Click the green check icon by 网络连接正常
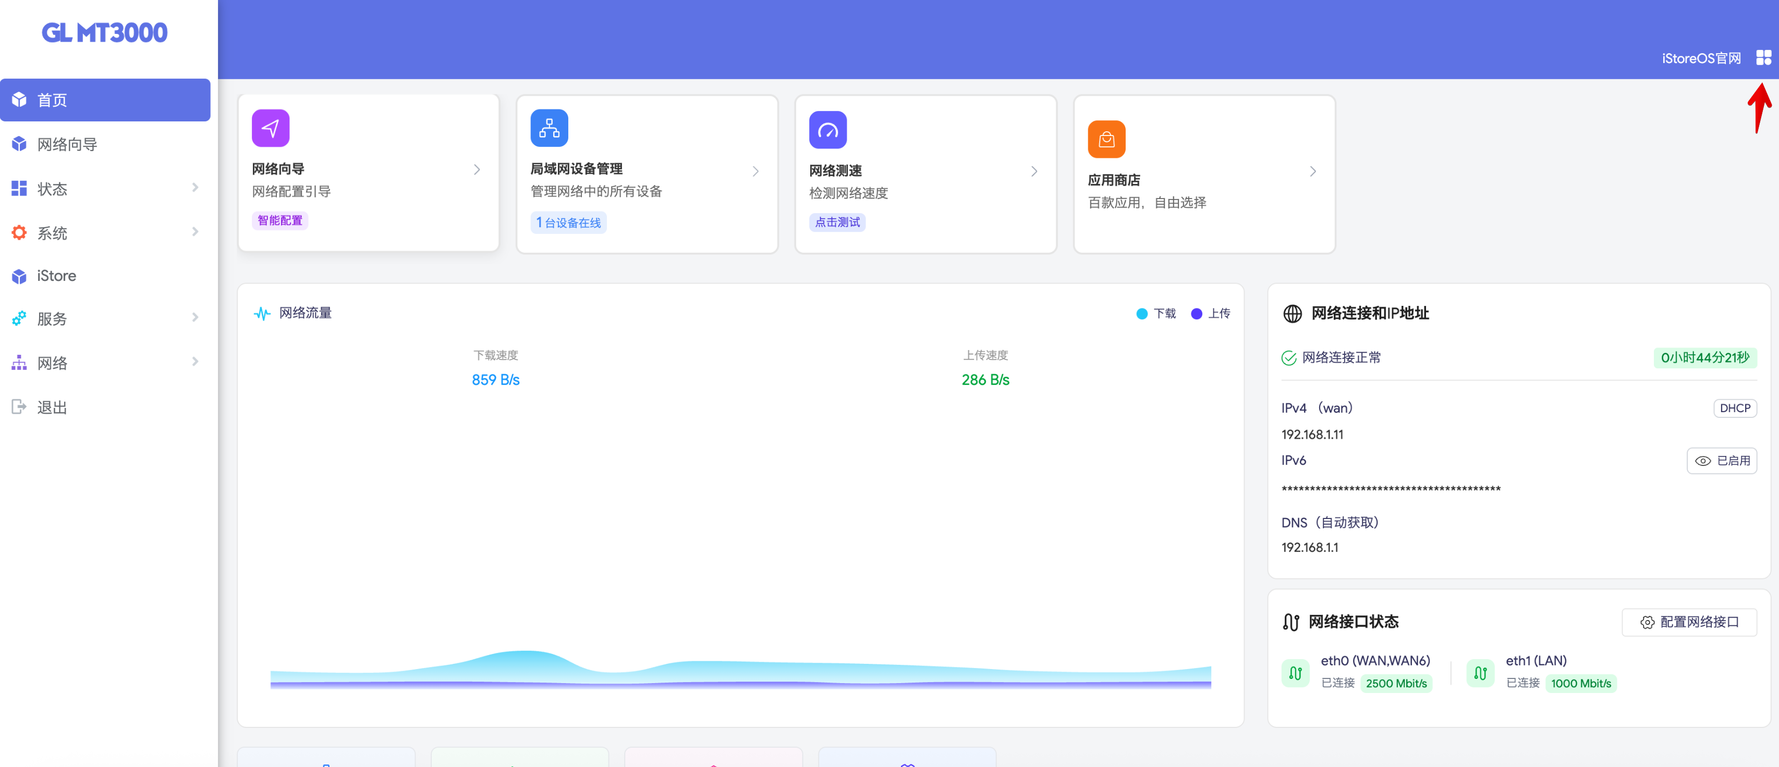 point(1289,357)
